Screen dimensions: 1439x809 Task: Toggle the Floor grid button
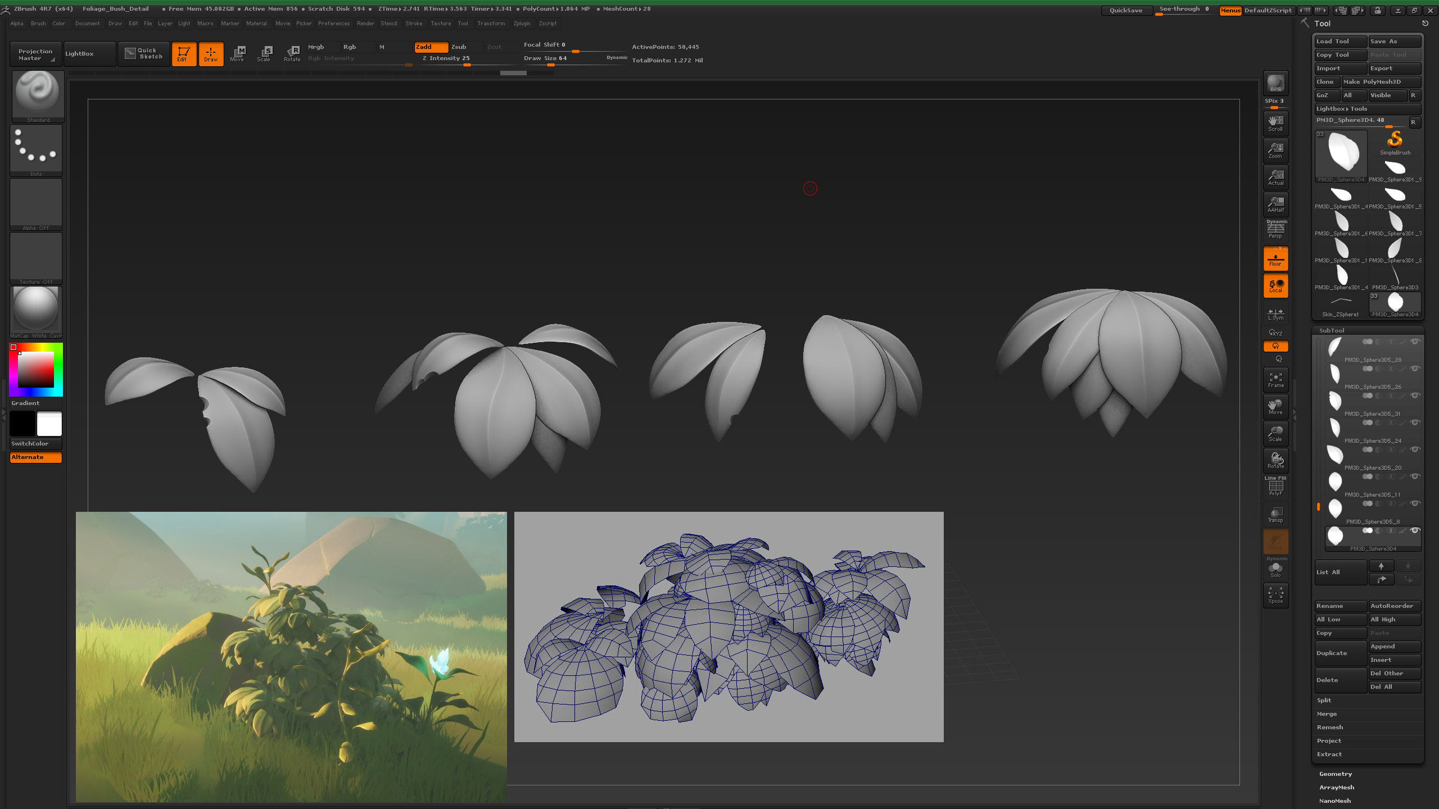coord(1275,260)
